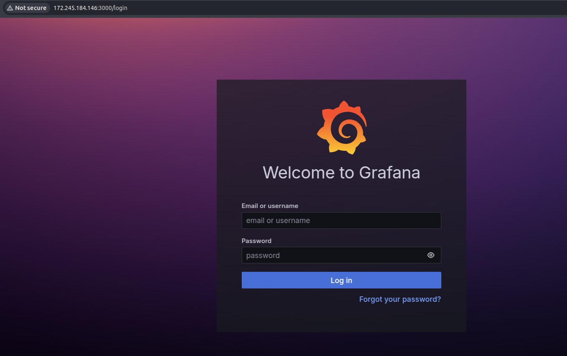Click the /login path in URL
This screenshot has height=356, width=567.
tap(119, 8)
